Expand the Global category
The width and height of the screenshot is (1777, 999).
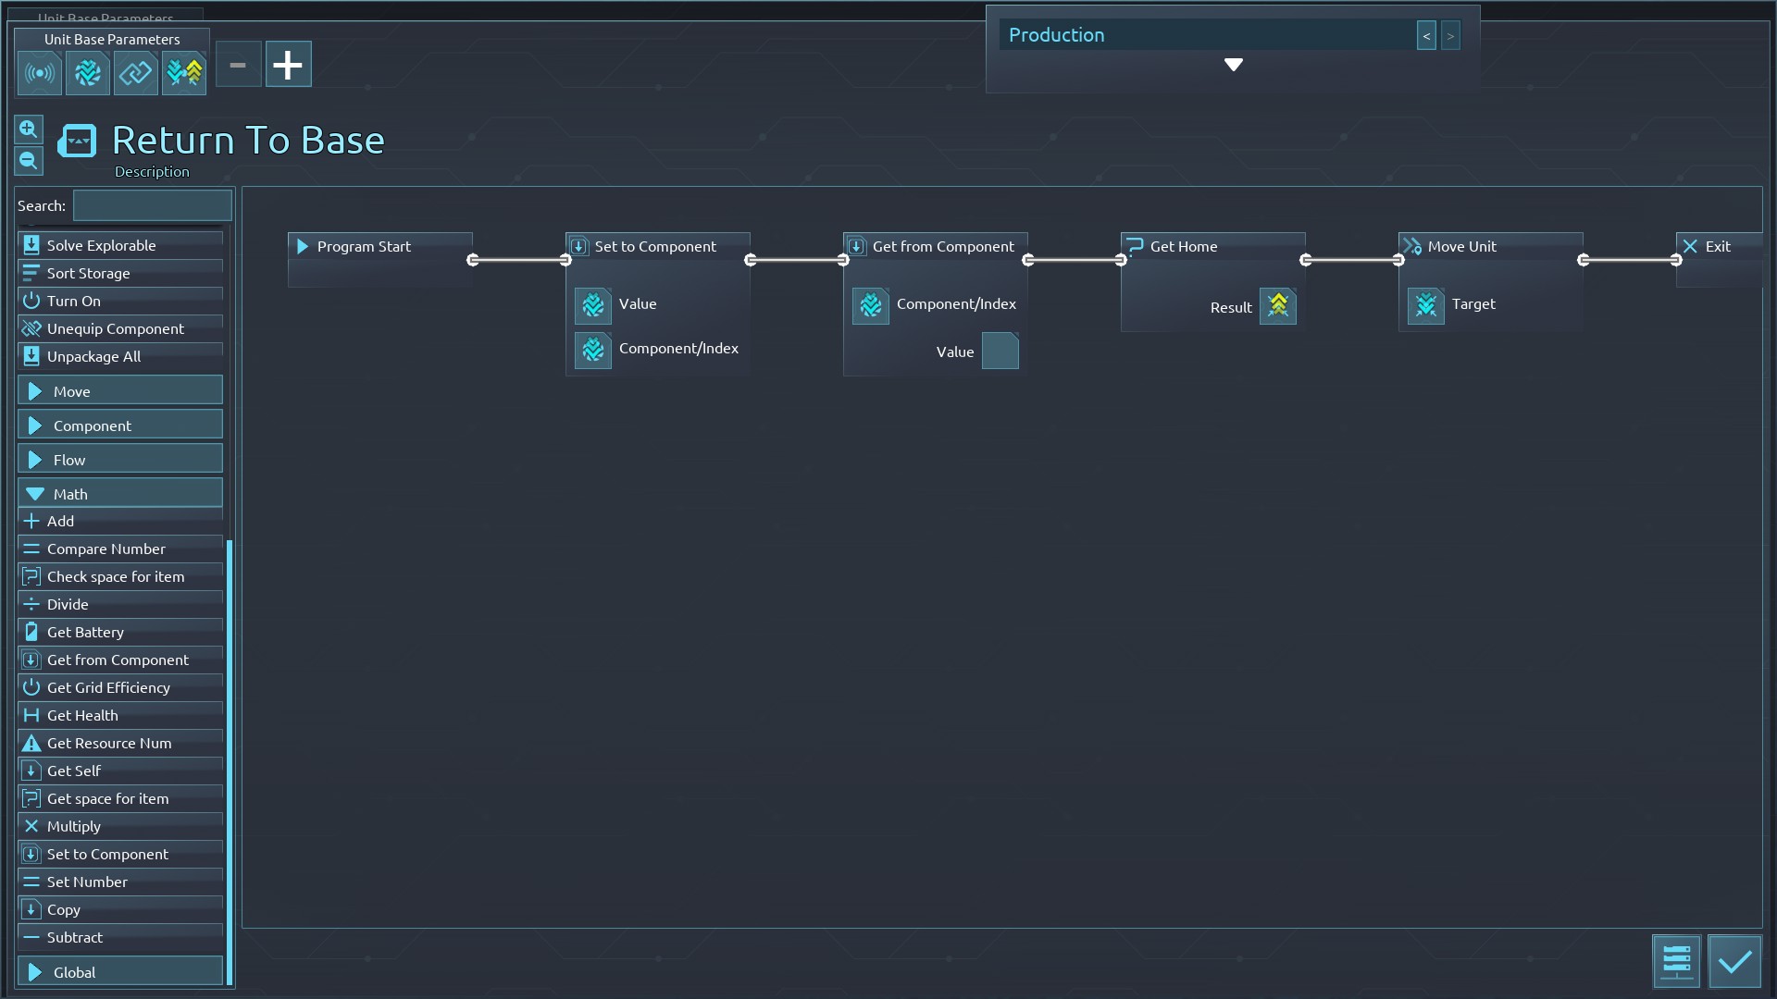120,972
